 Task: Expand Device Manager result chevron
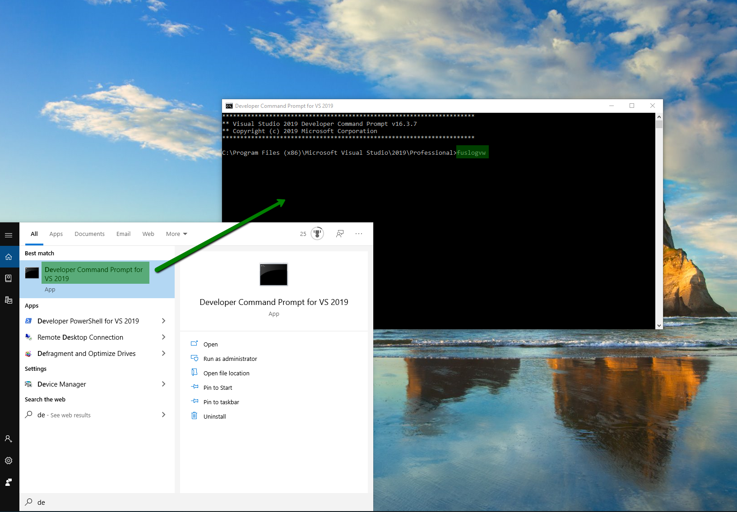[x=163, y=384]
